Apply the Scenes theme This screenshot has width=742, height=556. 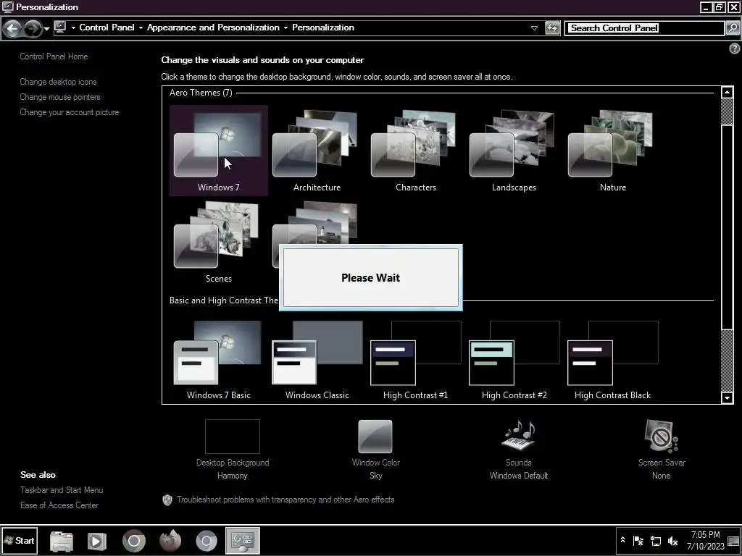pos(219,242)
